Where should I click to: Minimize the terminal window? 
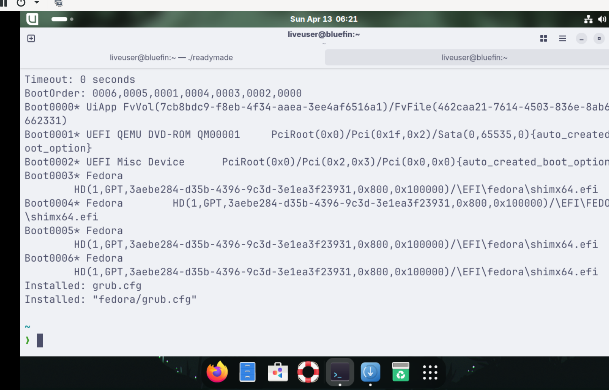[582, 39]
